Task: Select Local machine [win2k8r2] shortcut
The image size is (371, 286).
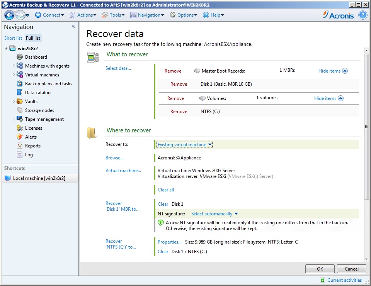Action: pyautogui.click(x=39, y=178)
